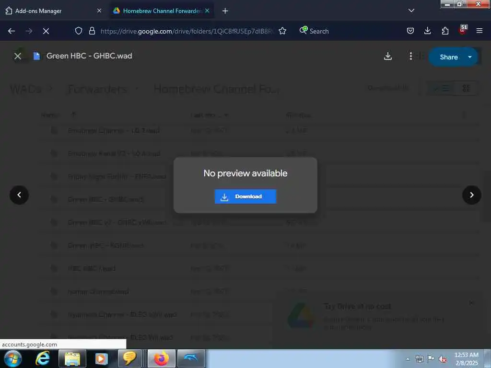Close the Homebrew Channel Forwarder tab
Viewport: 491px width, 368px height.
click(207, 11)
